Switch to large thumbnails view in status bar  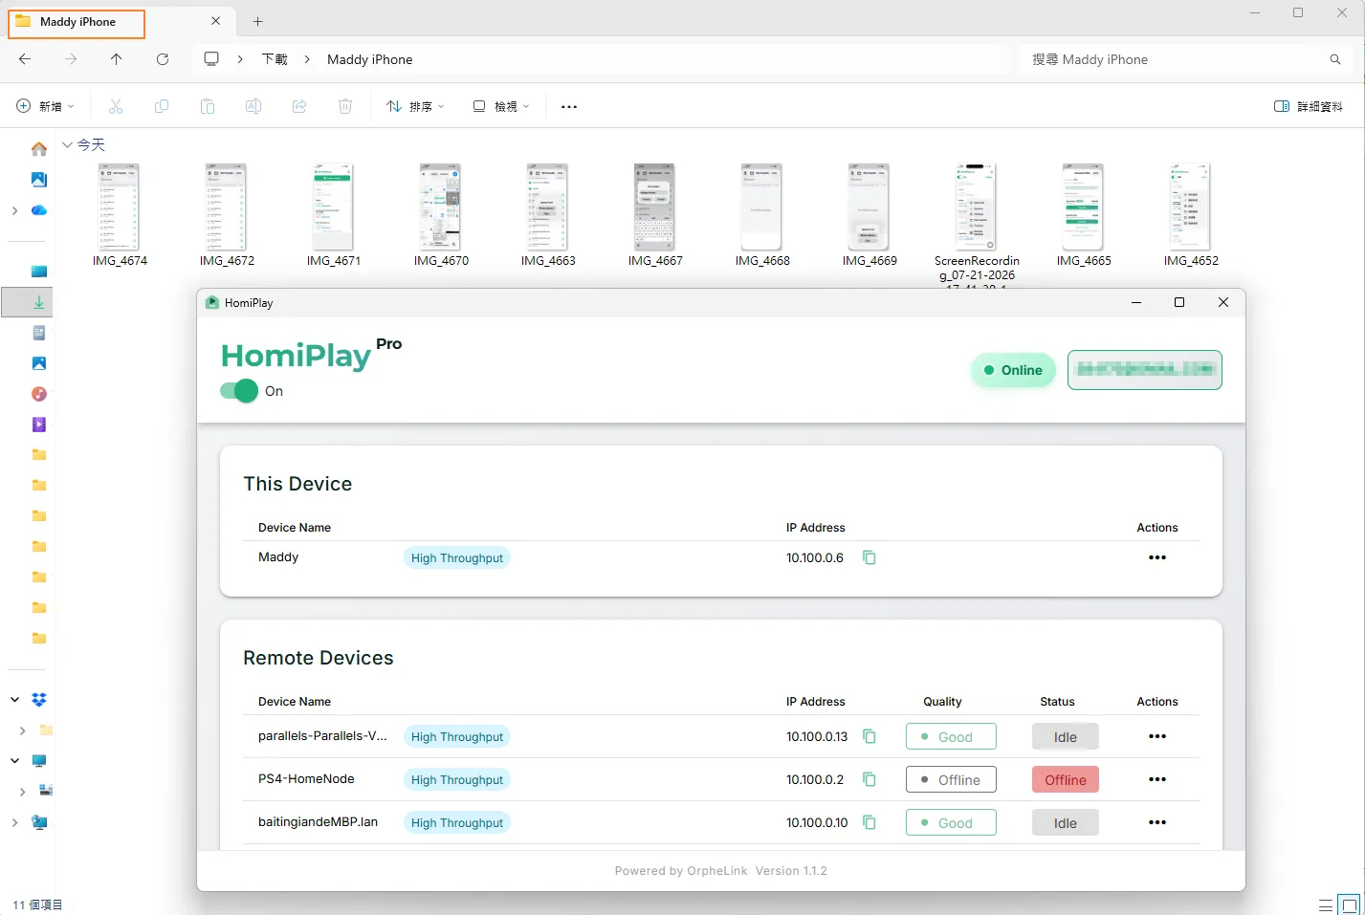pyautogui.click(x=1349, y=904)
